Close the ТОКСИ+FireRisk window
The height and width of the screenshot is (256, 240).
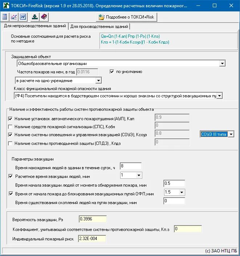click(231, 5)
